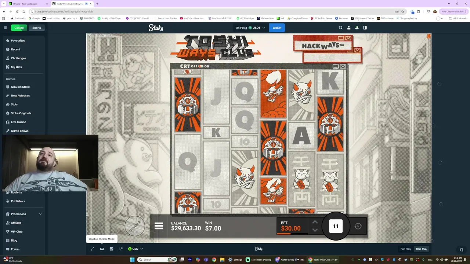This screenshot has width=470, height=264.
Task: Bookmark this page star icon
Action: [402, 11]
